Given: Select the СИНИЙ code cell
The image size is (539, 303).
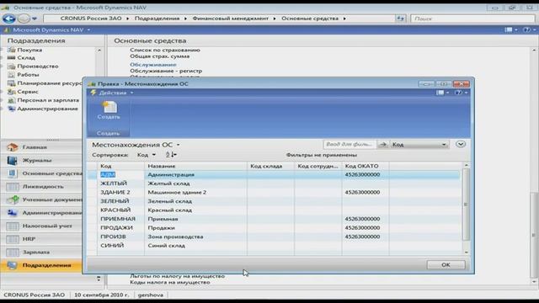Looking at the screenshot, I should 120,246.
